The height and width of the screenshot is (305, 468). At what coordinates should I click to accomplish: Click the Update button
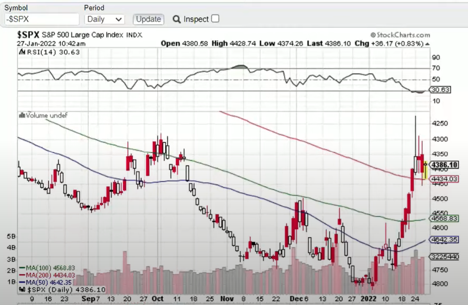pos(148,19)
